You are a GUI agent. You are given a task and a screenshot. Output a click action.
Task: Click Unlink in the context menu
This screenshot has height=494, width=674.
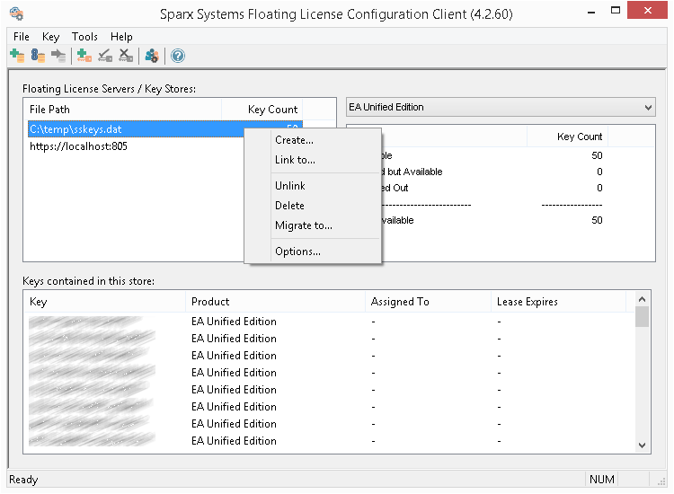pos(289,186)
